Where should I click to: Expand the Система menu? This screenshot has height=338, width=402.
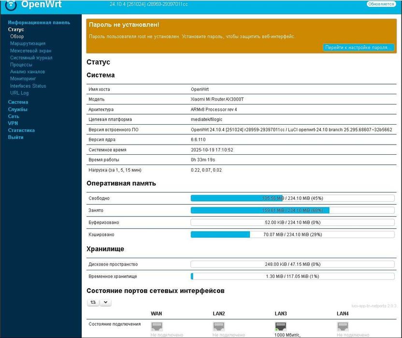click(18, 102)
